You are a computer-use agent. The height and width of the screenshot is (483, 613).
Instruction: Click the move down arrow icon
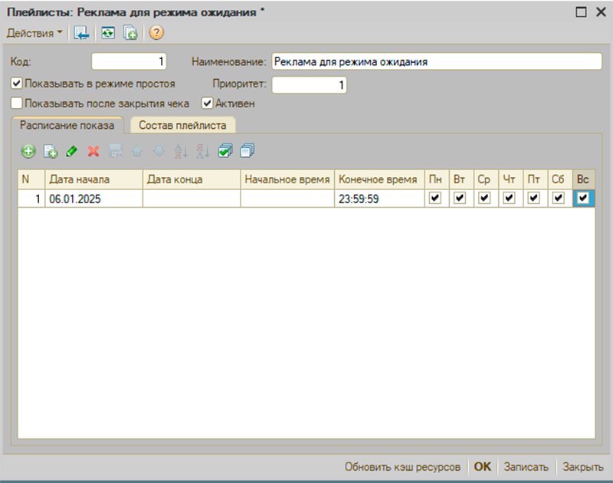point(159,151)
